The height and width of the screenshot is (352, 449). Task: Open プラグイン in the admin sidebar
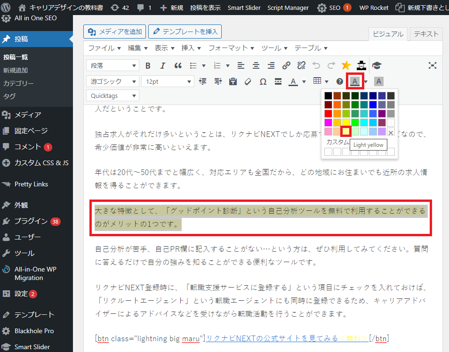pos(31,221)
